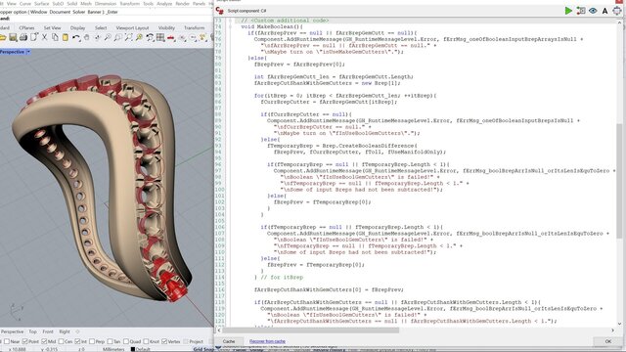Open the Perspective viewport dropdown arrow
Image resolution: width=626 pixels, height=352 pixels.
click(x=28, y=52)
